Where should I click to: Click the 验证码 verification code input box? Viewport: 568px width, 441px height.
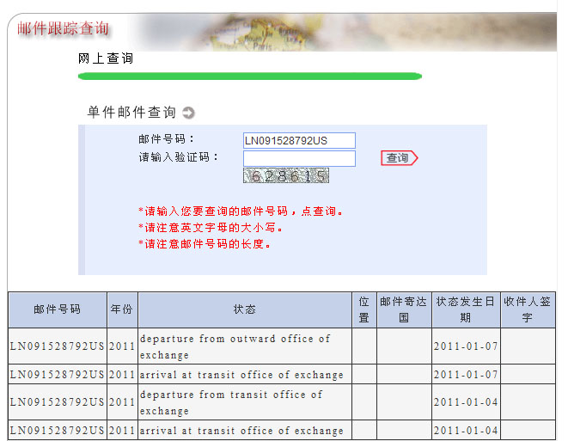(299, 159)
